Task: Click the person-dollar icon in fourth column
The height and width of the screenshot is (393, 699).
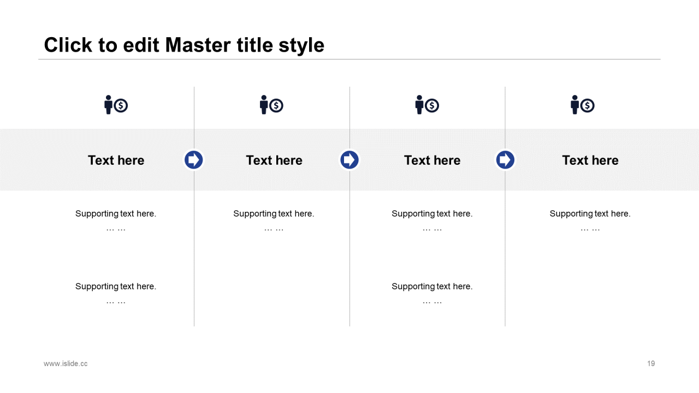Action: (x=583, y=105)
